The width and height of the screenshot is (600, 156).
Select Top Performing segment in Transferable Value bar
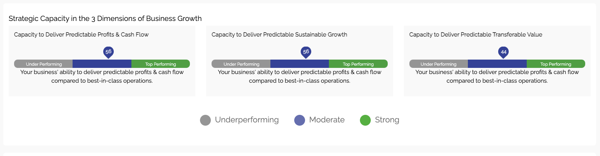point(556,64)
